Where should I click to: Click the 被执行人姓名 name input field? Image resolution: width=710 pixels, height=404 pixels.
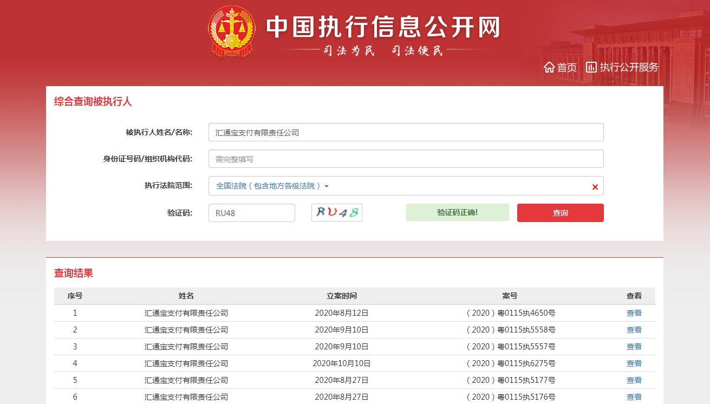tap(406, 132)
